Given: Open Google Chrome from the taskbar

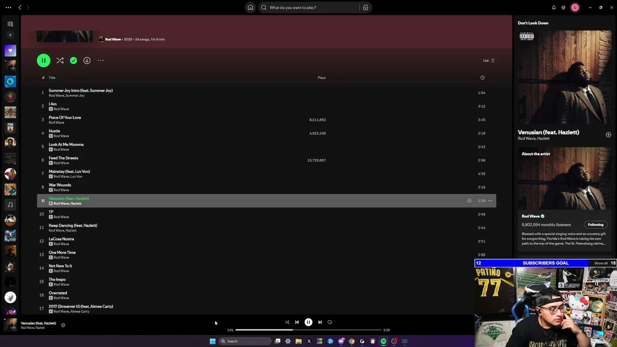Looking at the screenshot, I should (x=351, y=341).
